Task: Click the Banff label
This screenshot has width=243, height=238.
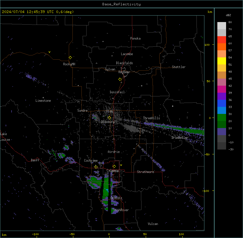Action: [x=35, y=160]
